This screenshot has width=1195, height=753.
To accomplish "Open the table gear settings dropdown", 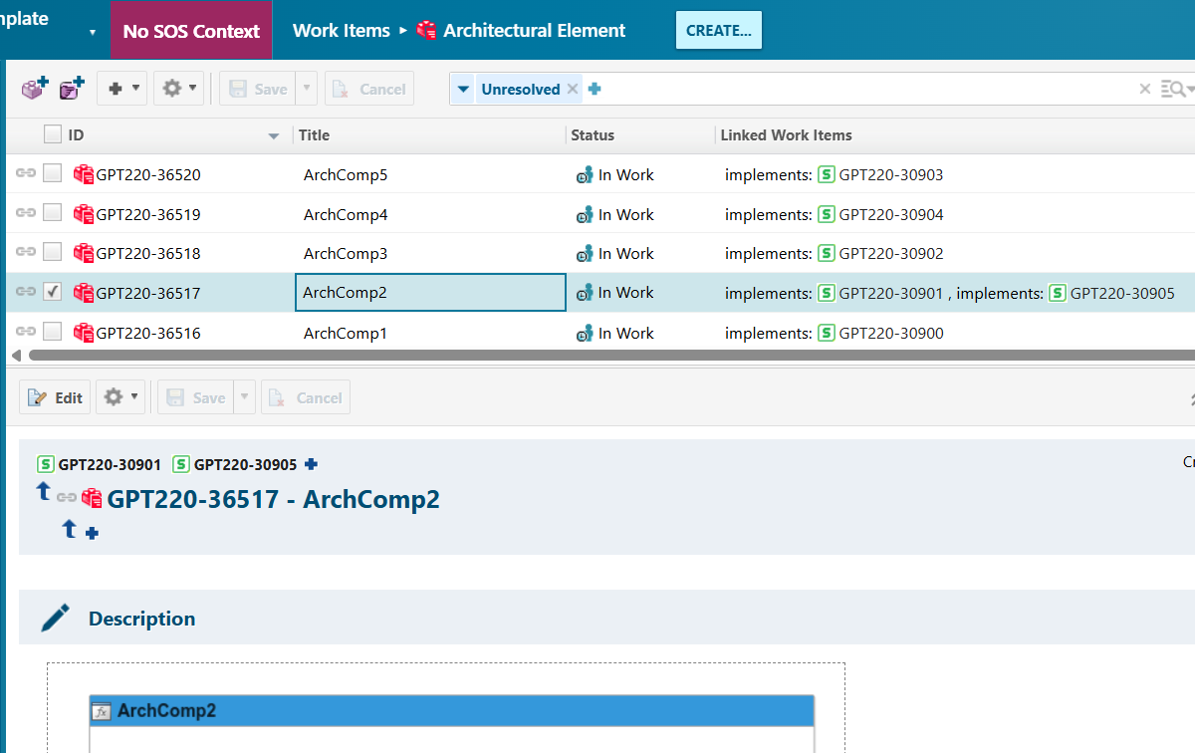I will point(178,89).
